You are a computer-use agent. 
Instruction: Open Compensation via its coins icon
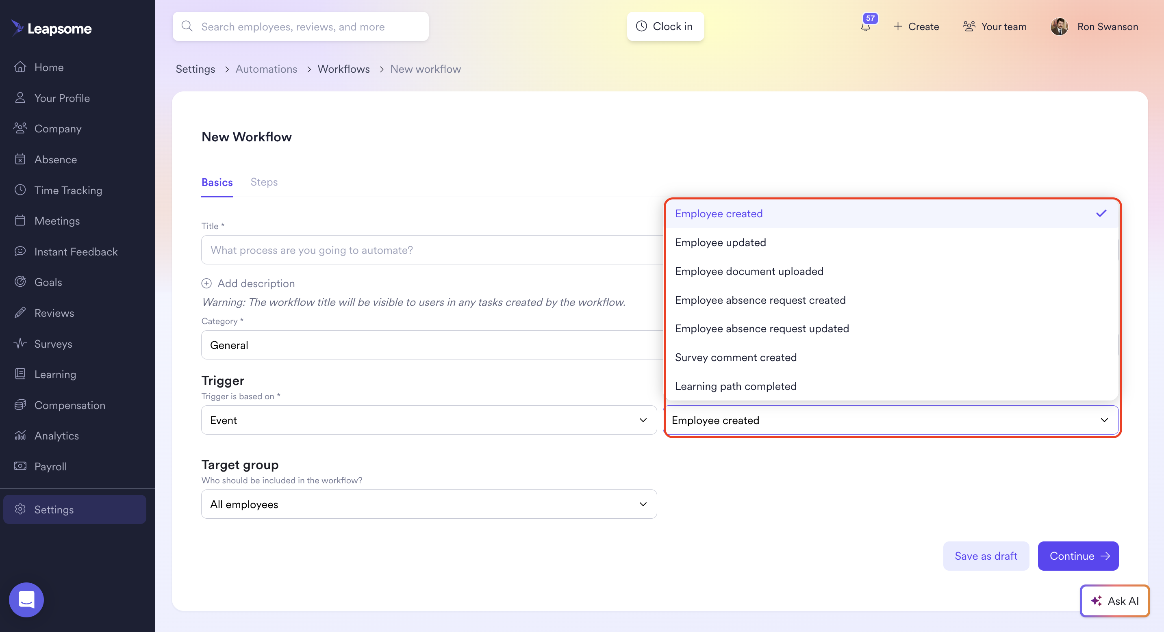click(x=20, y=405)
